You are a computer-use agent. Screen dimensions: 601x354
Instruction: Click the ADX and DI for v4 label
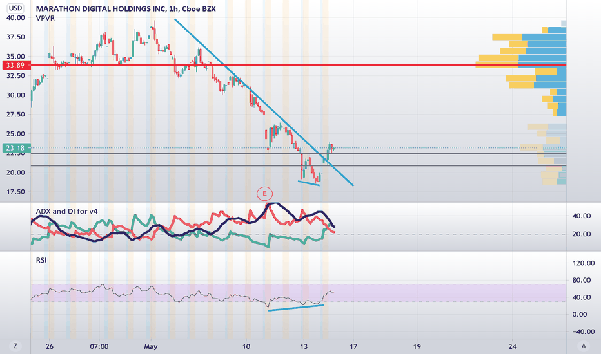[x=66, y=211]
